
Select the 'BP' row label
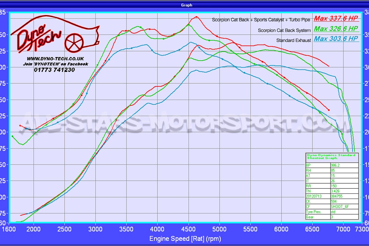(x=318, y=165)
